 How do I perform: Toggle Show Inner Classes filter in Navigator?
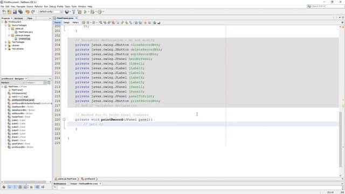coord(26,187)
